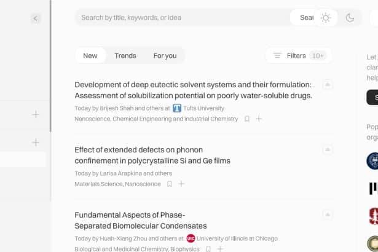Screen dimensions: 378x252
Task: Switch to dark mode moon icon
Action: tap(350, 18)
